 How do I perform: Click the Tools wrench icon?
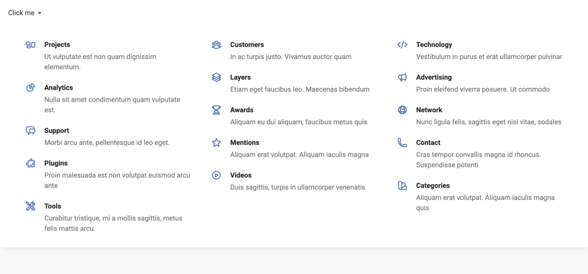pyautogui.click(x=31, y=206)
